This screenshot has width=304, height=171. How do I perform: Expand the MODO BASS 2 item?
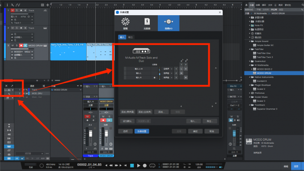[x=252, y=69]
